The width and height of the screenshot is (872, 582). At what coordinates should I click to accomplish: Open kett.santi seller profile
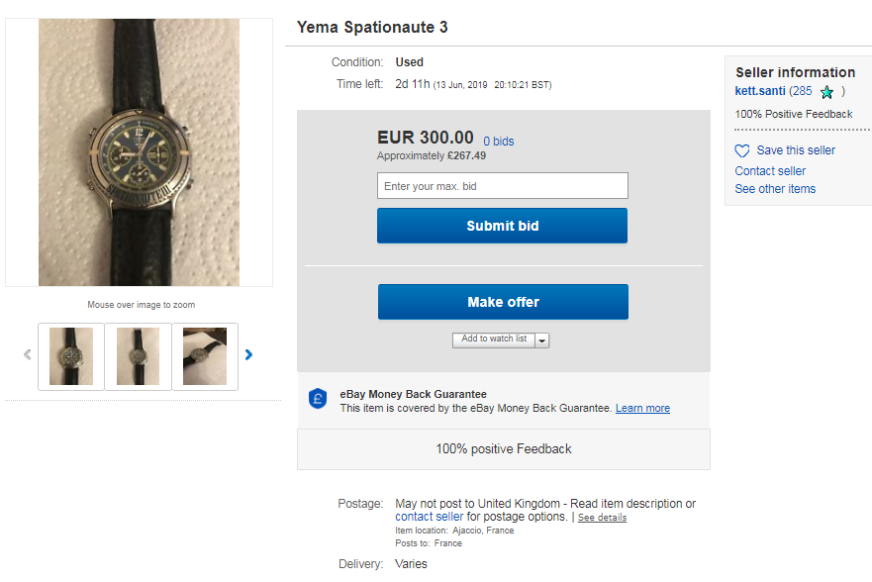[x=760, y=91]
